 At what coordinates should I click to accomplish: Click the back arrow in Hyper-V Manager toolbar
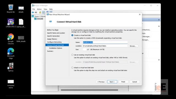tap(33, 12)
